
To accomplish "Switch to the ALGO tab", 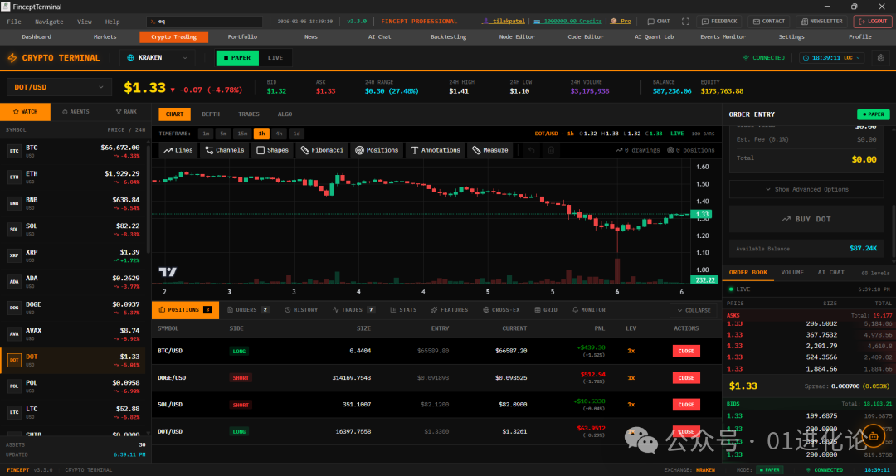I will point(285,114).
